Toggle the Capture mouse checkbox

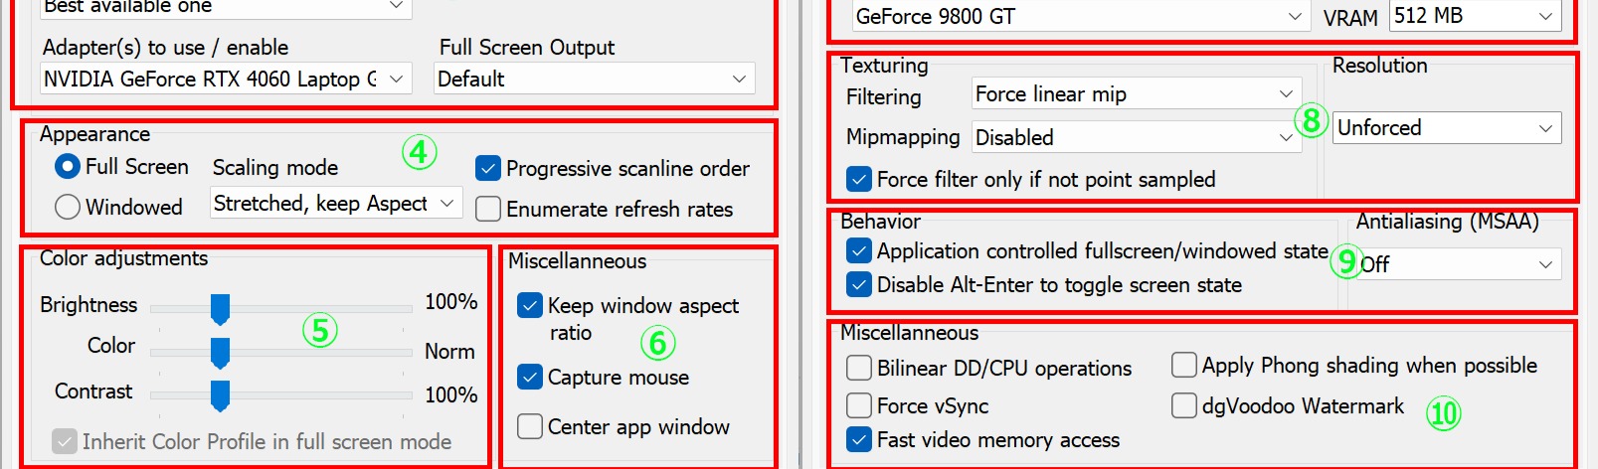(x=530, y=377)
